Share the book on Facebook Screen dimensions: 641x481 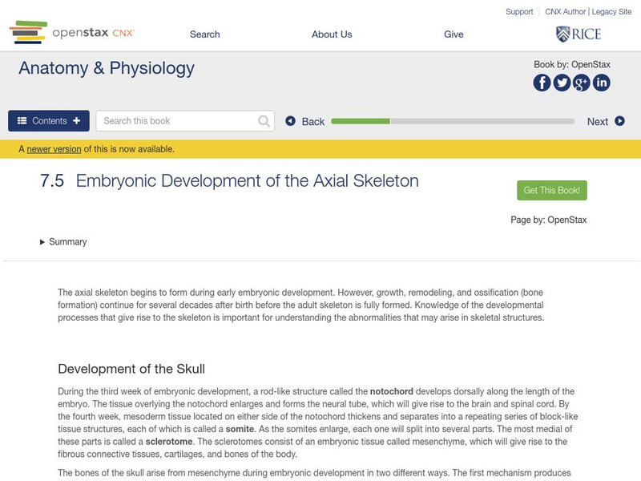point(542,83)
